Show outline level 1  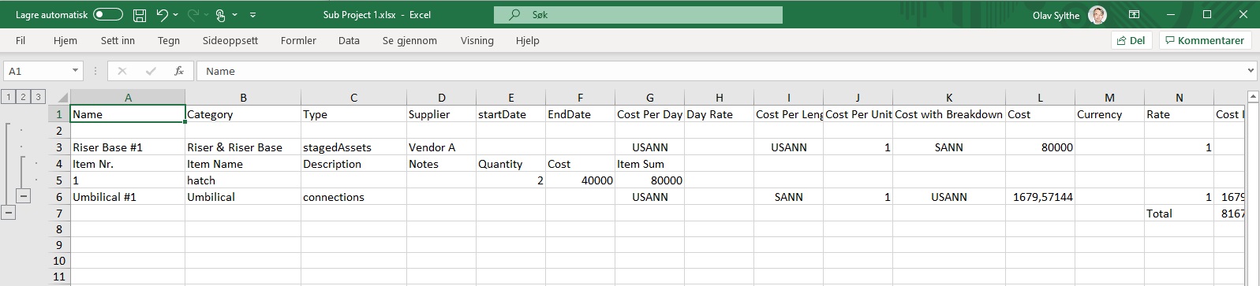pos(8,97)
